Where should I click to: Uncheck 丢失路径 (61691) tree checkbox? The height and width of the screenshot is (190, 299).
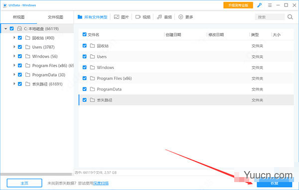[20, 84]
